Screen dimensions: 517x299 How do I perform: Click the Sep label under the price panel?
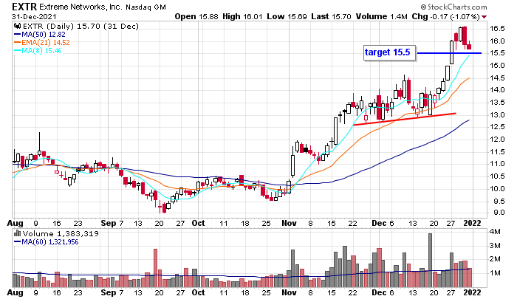(x=109, y=223)
